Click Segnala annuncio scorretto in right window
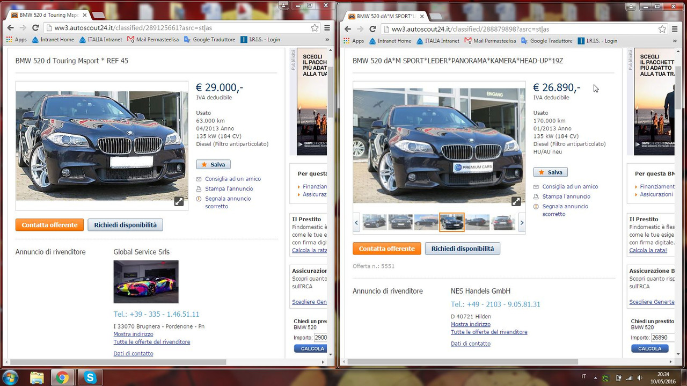This screenshot has width=687, height=386. coord(565,210)
